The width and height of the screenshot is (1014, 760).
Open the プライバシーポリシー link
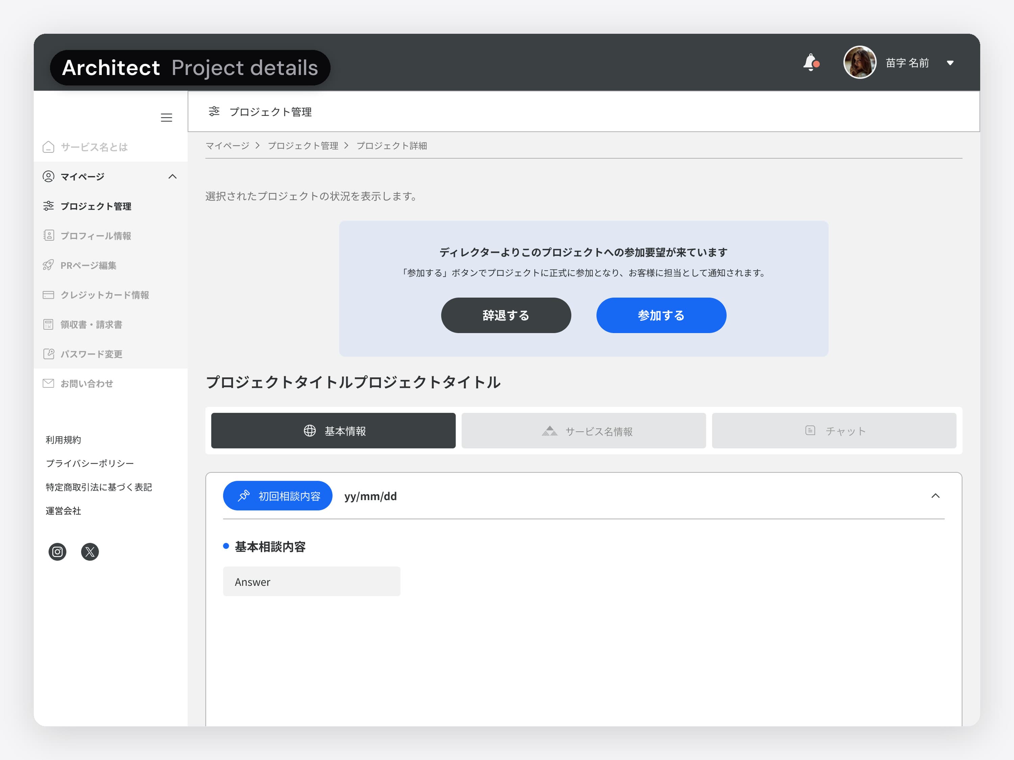pos(90,463)
